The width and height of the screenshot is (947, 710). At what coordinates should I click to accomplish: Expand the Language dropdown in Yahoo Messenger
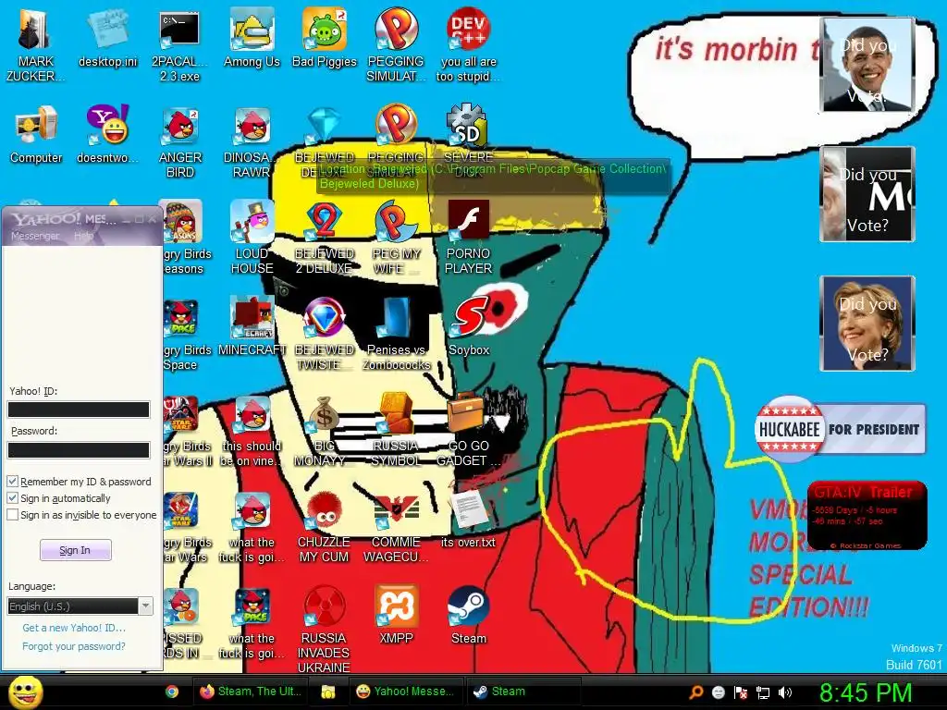[x=145, y=606]
